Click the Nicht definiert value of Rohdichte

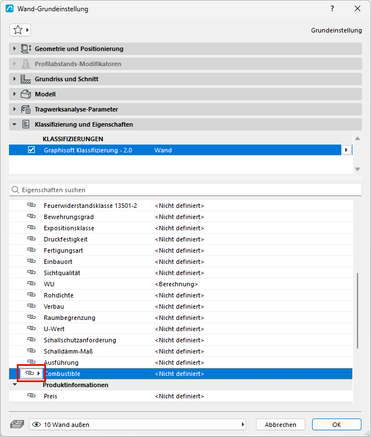180,295
